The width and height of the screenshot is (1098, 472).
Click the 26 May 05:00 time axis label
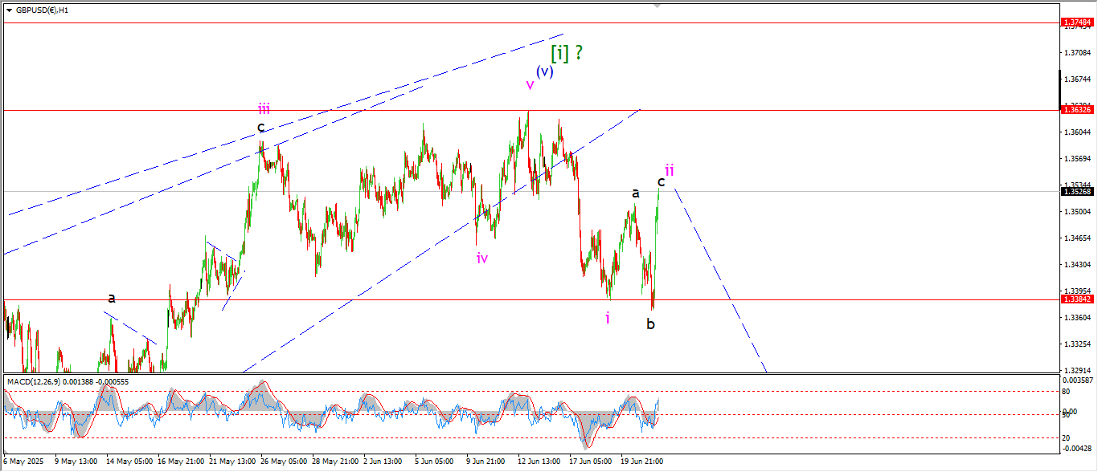(x=285, y=462)
